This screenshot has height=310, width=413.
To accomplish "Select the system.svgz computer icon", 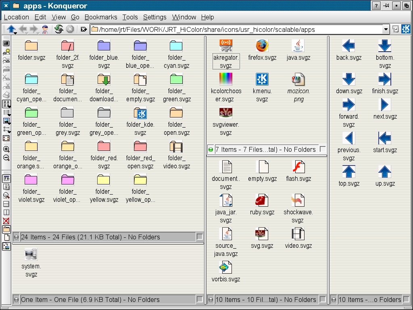I will [31, 254].
